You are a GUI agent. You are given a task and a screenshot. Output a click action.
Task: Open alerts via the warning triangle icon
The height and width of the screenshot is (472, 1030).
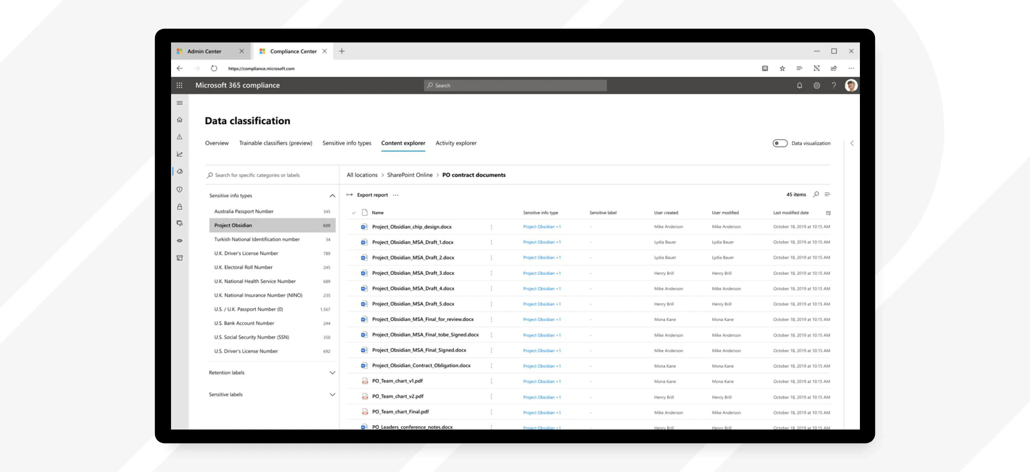pos(180,136)
